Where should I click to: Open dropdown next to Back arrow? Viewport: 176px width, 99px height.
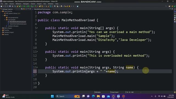[x=71, y=6]
